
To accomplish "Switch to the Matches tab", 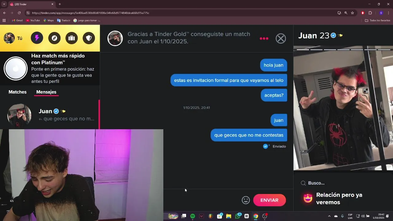I will 18,92.
